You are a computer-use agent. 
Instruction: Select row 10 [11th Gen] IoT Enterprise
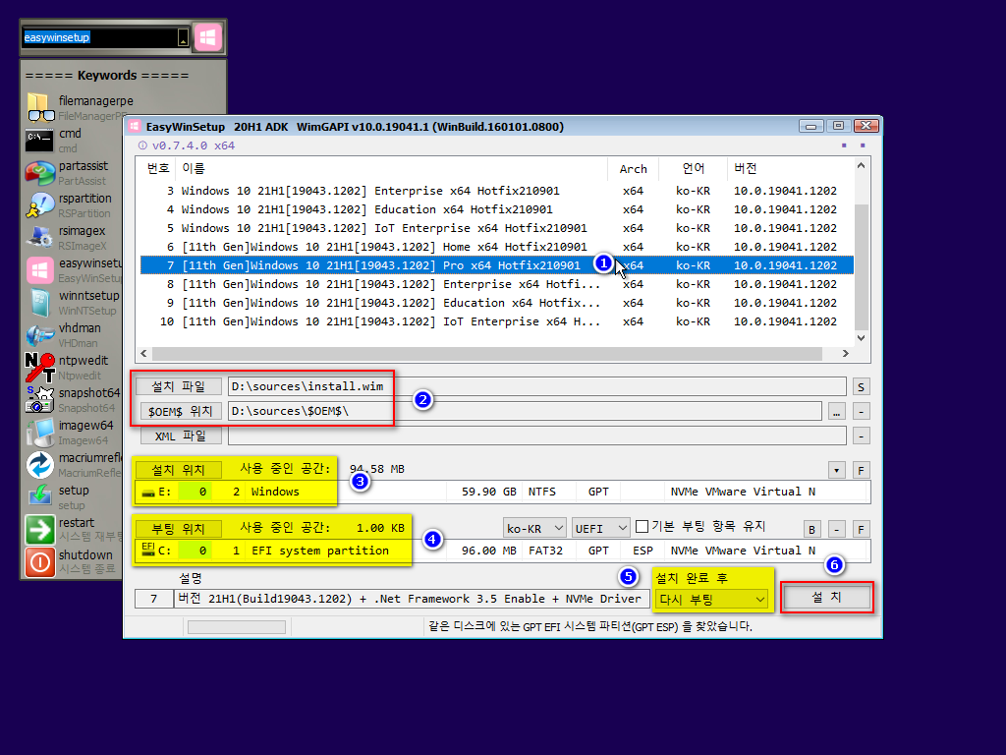(497, 321)
